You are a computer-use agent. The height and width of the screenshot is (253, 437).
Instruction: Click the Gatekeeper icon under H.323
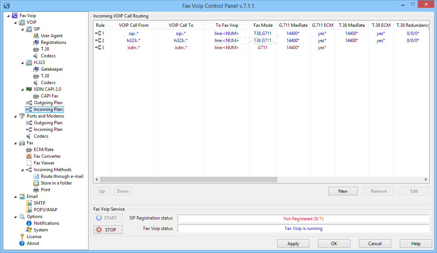coord(36,69)
